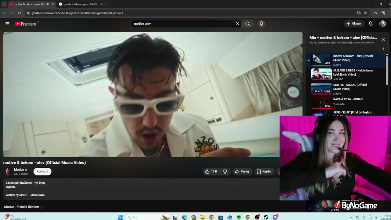Viewport: 391px width, 220px height.
Task: Click JEFE - ELJF playlist title
Action: (x=353, y=112)
